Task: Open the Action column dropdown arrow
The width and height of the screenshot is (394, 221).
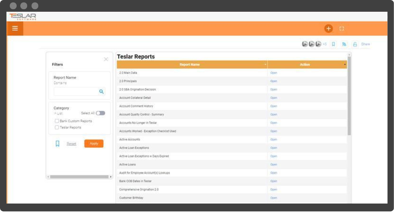Action: 345,65
